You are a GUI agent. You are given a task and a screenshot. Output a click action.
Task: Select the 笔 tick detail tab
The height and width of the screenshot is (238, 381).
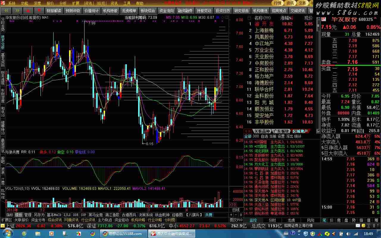click(324, 220)
